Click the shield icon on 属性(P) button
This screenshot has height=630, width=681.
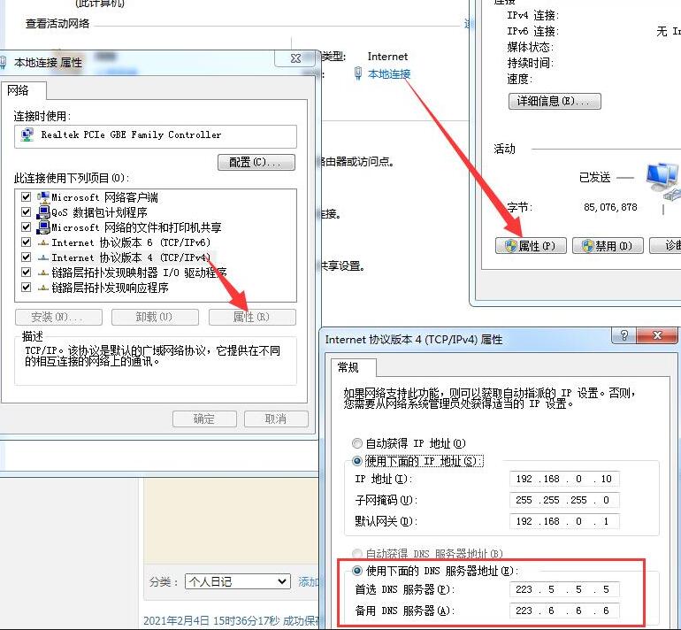[509, 246]
